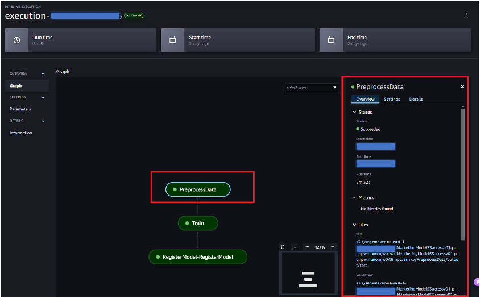480x298 pixels.
Task: Click the graph layout icon beside fit-to-screen
Action: (x=295, y=247)
